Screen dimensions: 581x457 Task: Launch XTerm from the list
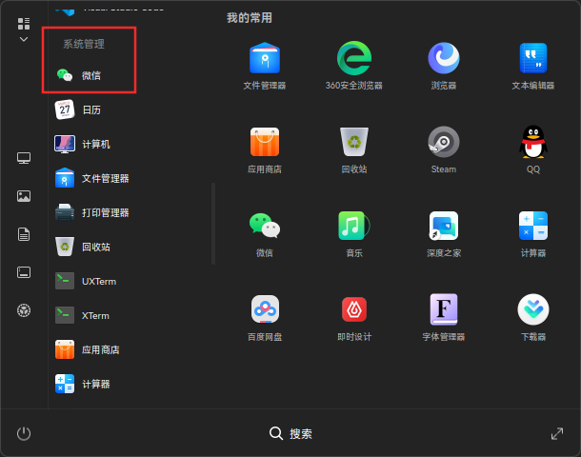pos(82,315)
